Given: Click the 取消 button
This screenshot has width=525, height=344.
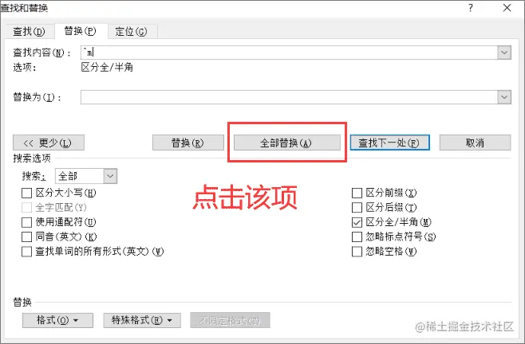Looking at the screenshot, I should click(x=475, y=143).
